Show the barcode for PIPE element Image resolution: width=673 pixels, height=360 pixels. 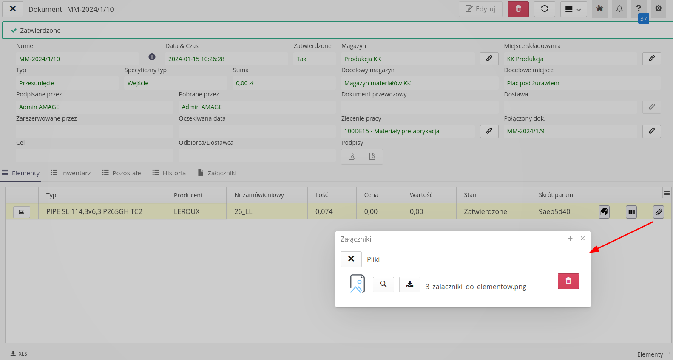coord(631,211)
